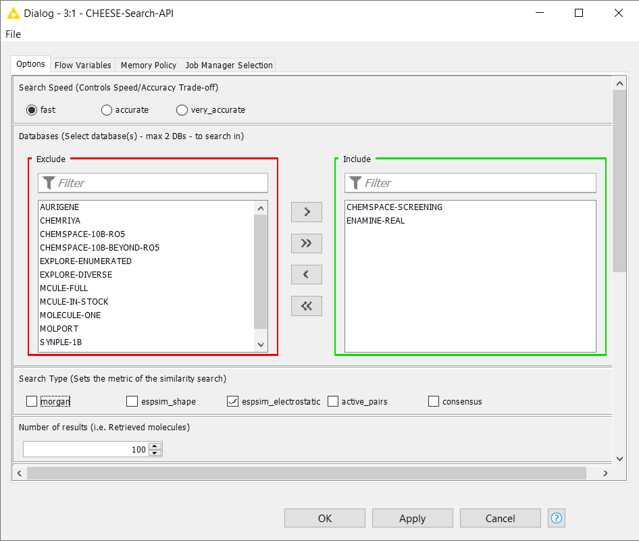The height and width of the screenshot is (541, 639).
Task: Select CHEMSPACE-10B-RO5 database entry
Action: 147,234
